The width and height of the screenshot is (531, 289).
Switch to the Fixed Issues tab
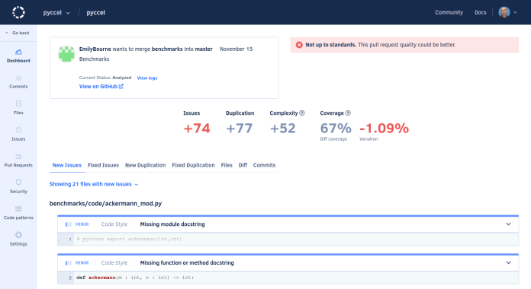103,165
